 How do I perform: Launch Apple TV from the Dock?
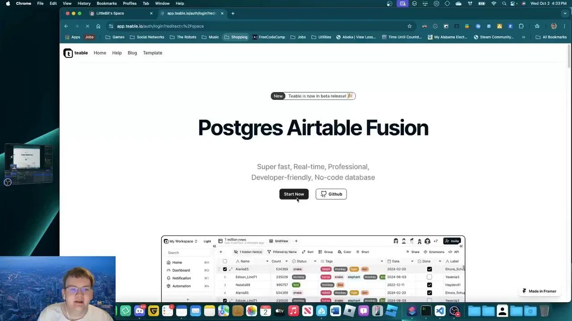279,311
